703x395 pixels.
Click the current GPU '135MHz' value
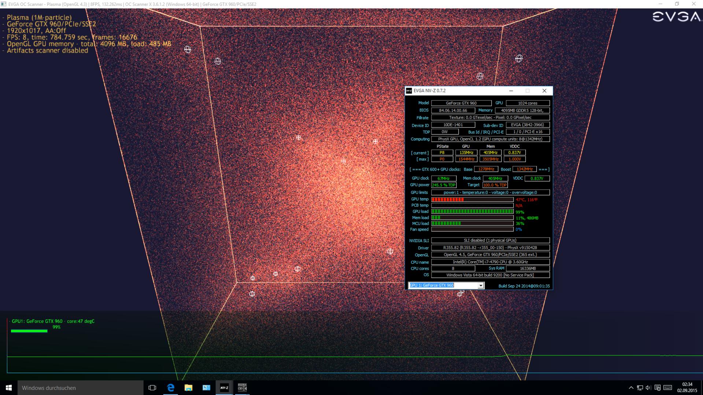pos(466,153)
